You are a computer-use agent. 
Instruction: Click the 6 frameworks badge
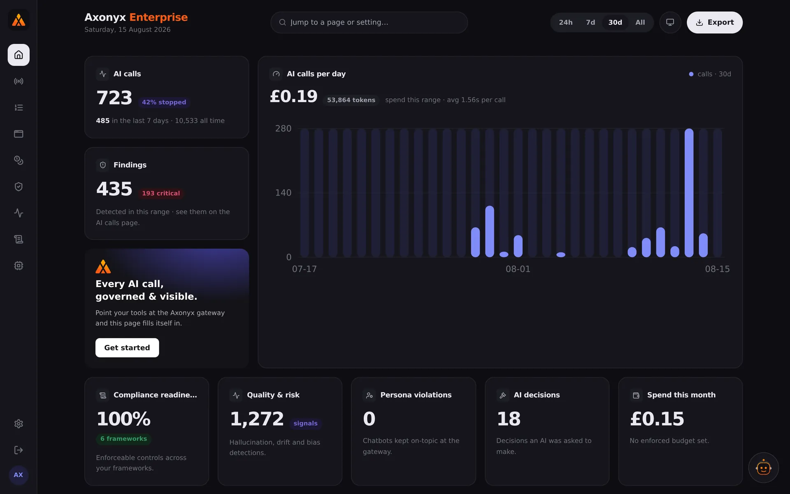tap(123, 439)
